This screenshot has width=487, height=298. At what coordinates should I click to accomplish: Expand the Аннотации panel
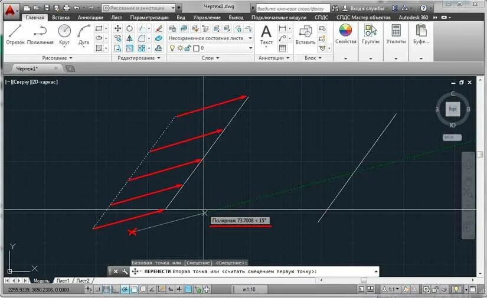point(274,58)
